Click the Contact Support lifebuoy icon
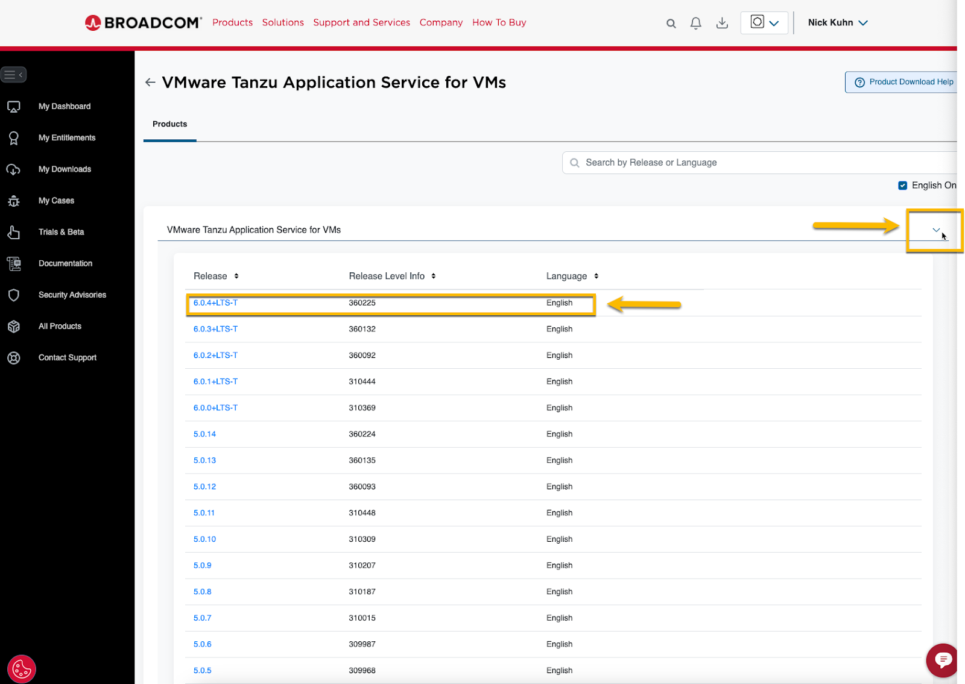Viewport: 965px width, 684px height. 14,357
